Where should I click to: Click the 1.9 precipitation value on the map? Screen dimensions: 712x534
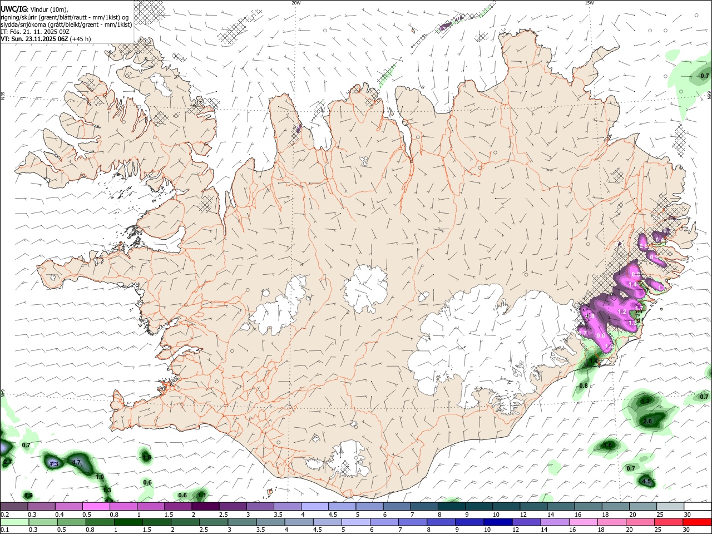(29, 496)
